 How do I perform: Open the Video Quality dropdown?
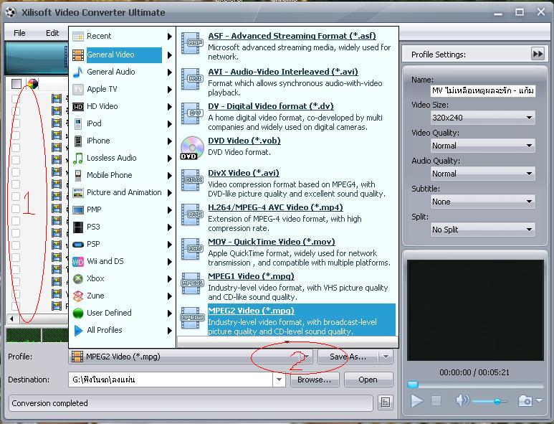tap(482, 146)
